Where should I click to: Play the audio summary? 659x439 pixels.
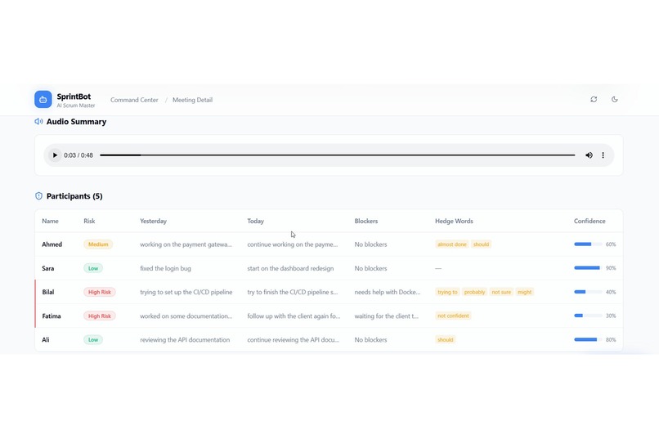pyautogui.click(x=55, y=155)
